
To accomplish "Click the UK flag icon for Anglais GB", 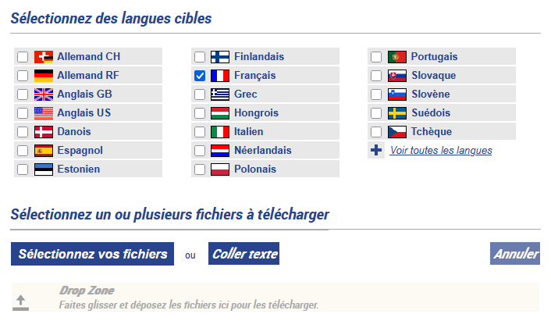I will tap(44, 95).
